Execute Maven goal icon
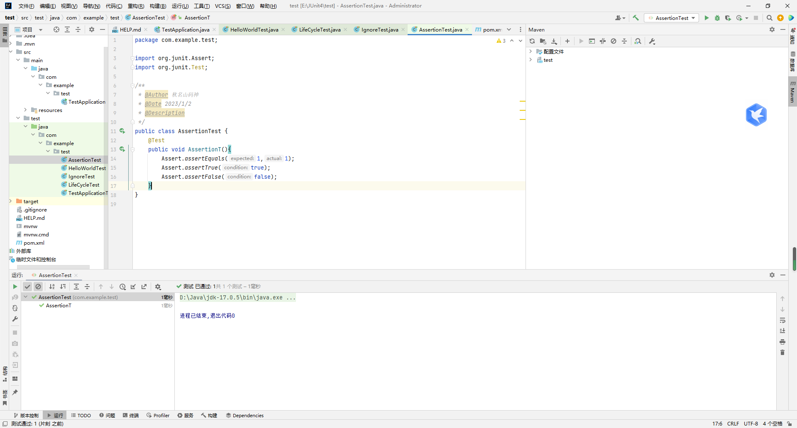This screenshot has width=797, height=428. [x=592, y=41]
